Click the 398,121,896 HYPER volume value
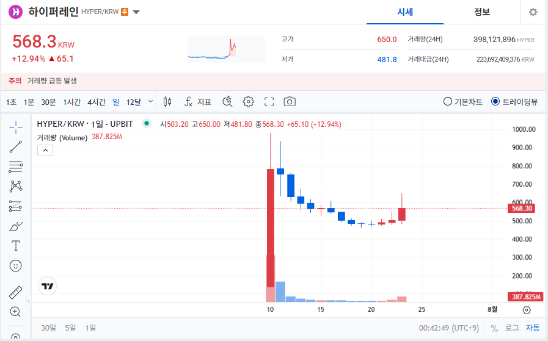Image resolution: width=548 pixels, height=341 pixels. pos(503,40)
